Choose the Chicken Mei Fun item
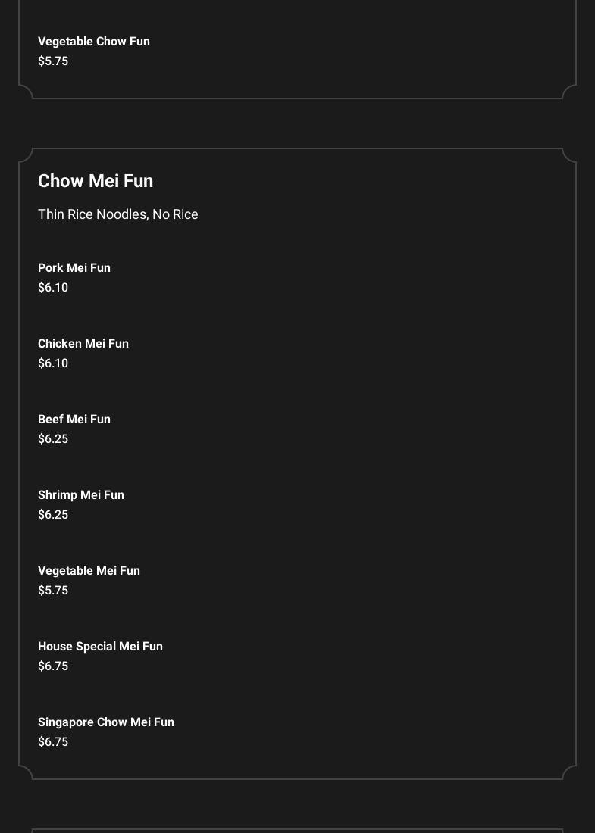The image size is (595, 833). click(83, 344)
